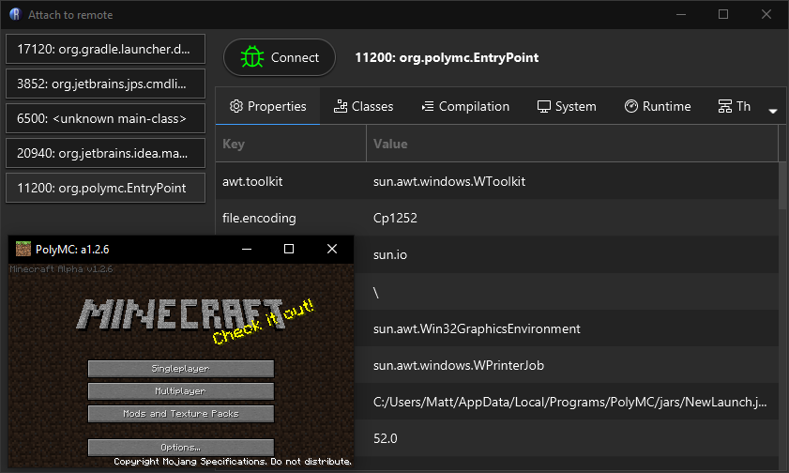
Task: Click the System tab monitor icon
Action: pos(544,106)
